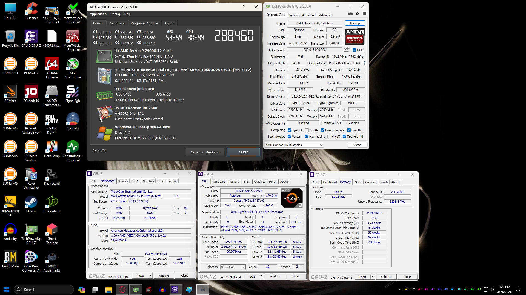Open Task View on taskbar
526x295 pixels.
click(95, 290)
